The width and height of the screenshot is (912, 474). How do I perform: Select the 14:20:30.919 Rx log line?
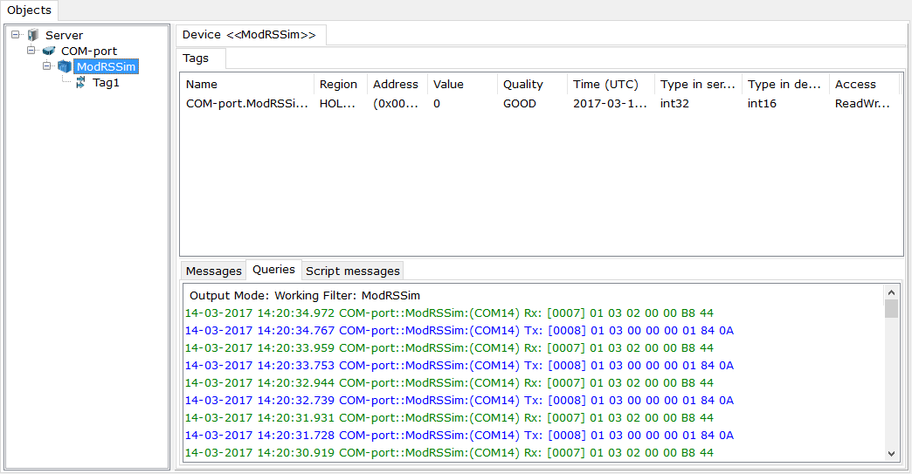(449, 452)
